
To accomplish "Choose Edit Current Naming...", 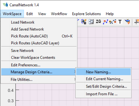I will [x=103, y=79].
